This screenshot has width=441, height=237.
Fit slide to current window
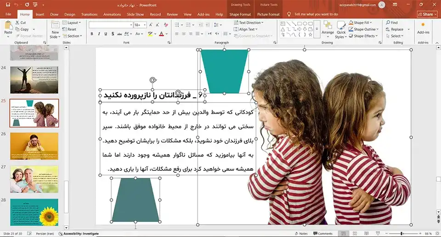click(x=437, y=234)
